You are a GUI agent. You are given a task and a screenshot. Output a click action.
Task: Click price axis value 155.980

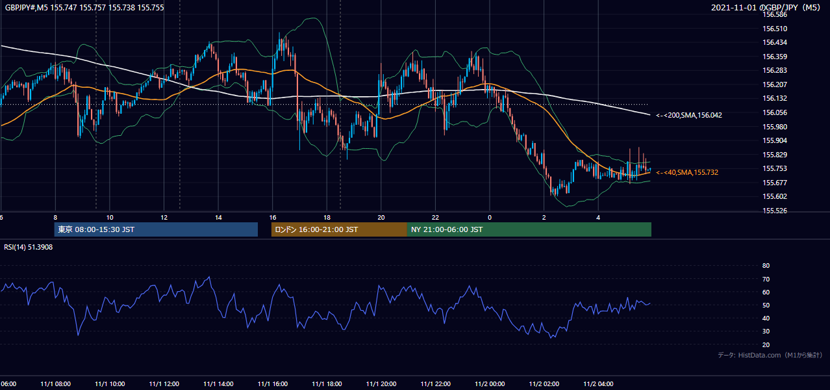[774, 127]
